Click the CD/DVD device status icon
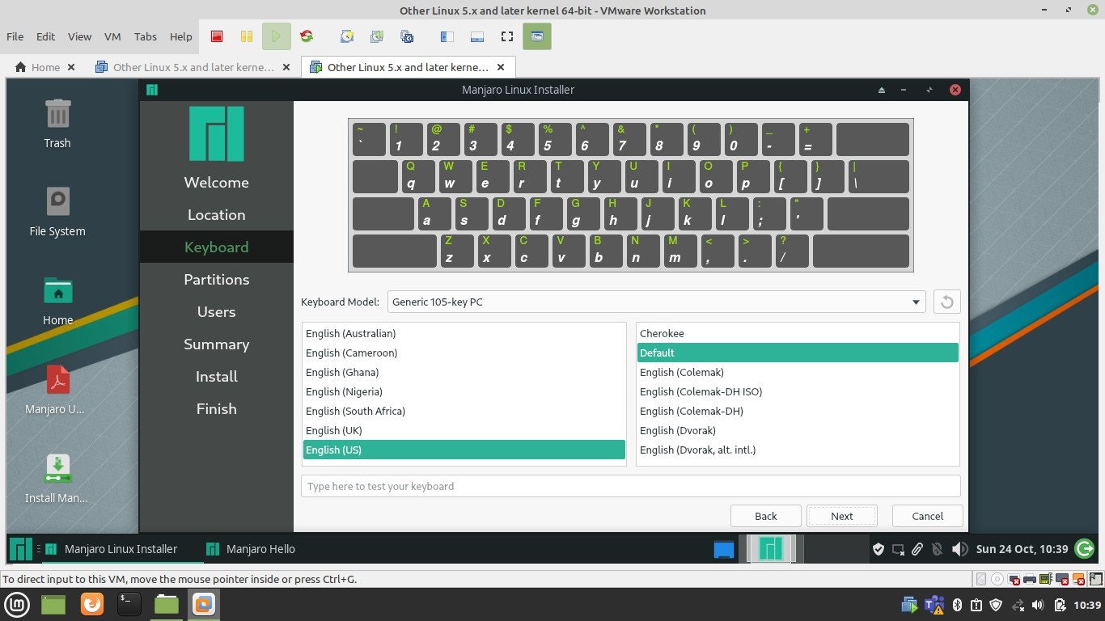The height and width of the screenshot is (621, 1105). (x=997, y=579)
